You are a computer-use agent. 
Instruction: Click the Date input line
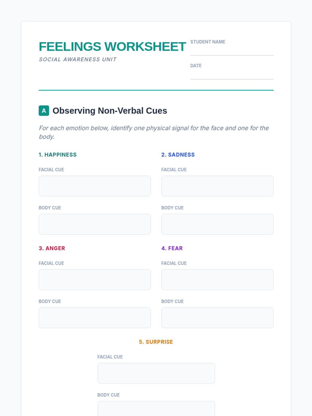pos(232,75)
